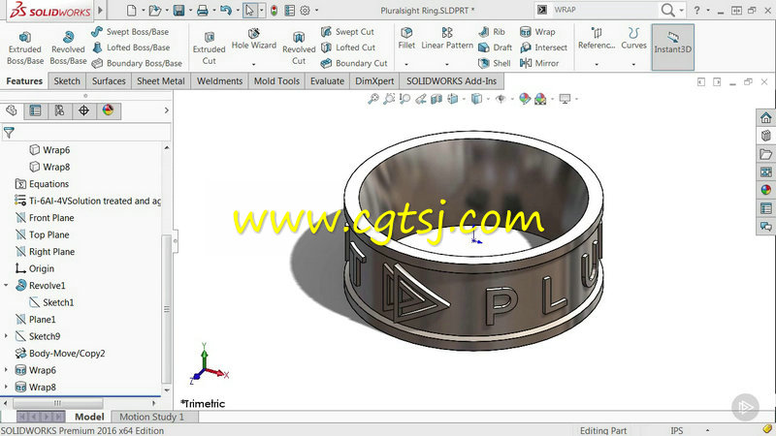Select the Mirror tool
The height and width of the screenshot is (436, 776).
click(x=539, y=63)
